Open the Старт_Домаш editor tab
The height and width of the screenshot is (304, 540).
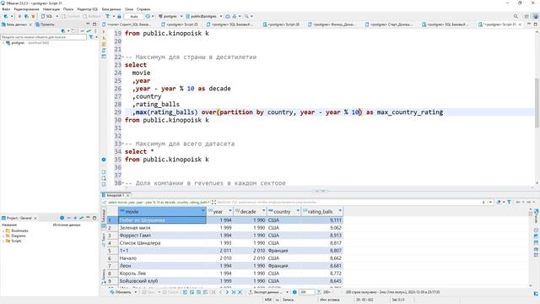[x=388, y=24]
